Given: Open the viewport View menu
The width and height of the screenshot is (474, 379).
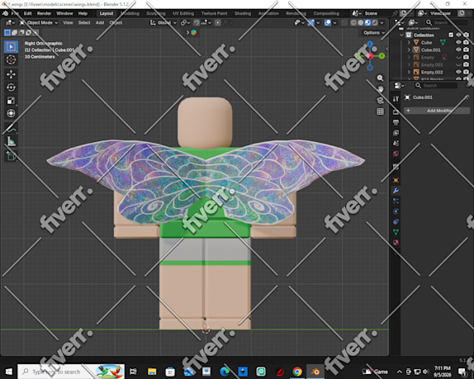Looking at the screenshot, I should [x=68, y=22].
